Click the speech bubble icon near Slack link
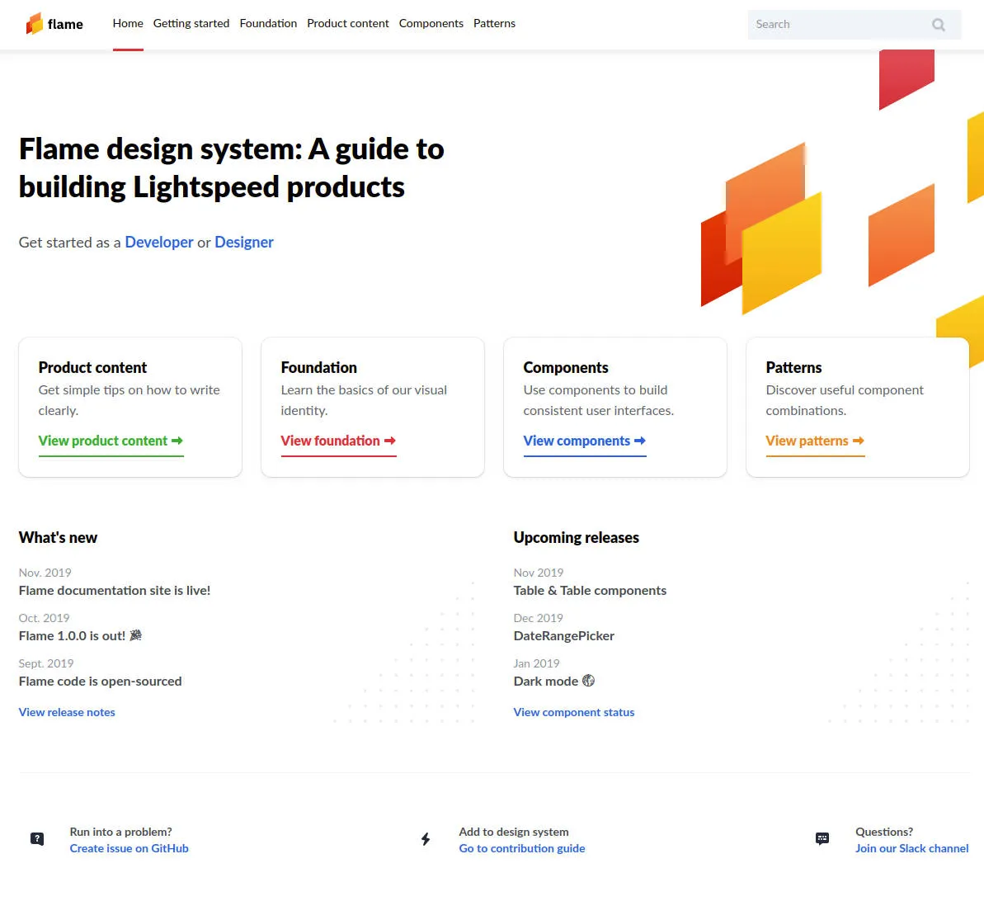 point(822,838)
